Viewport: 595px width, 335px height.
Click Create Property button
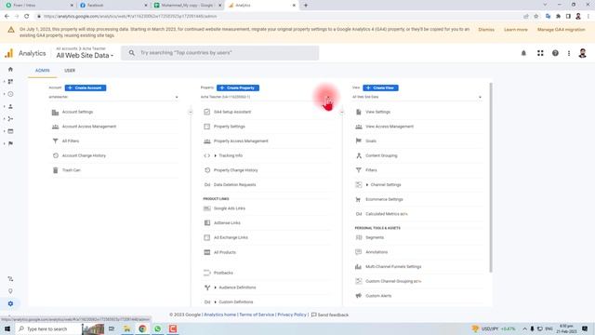click(238, 88)
